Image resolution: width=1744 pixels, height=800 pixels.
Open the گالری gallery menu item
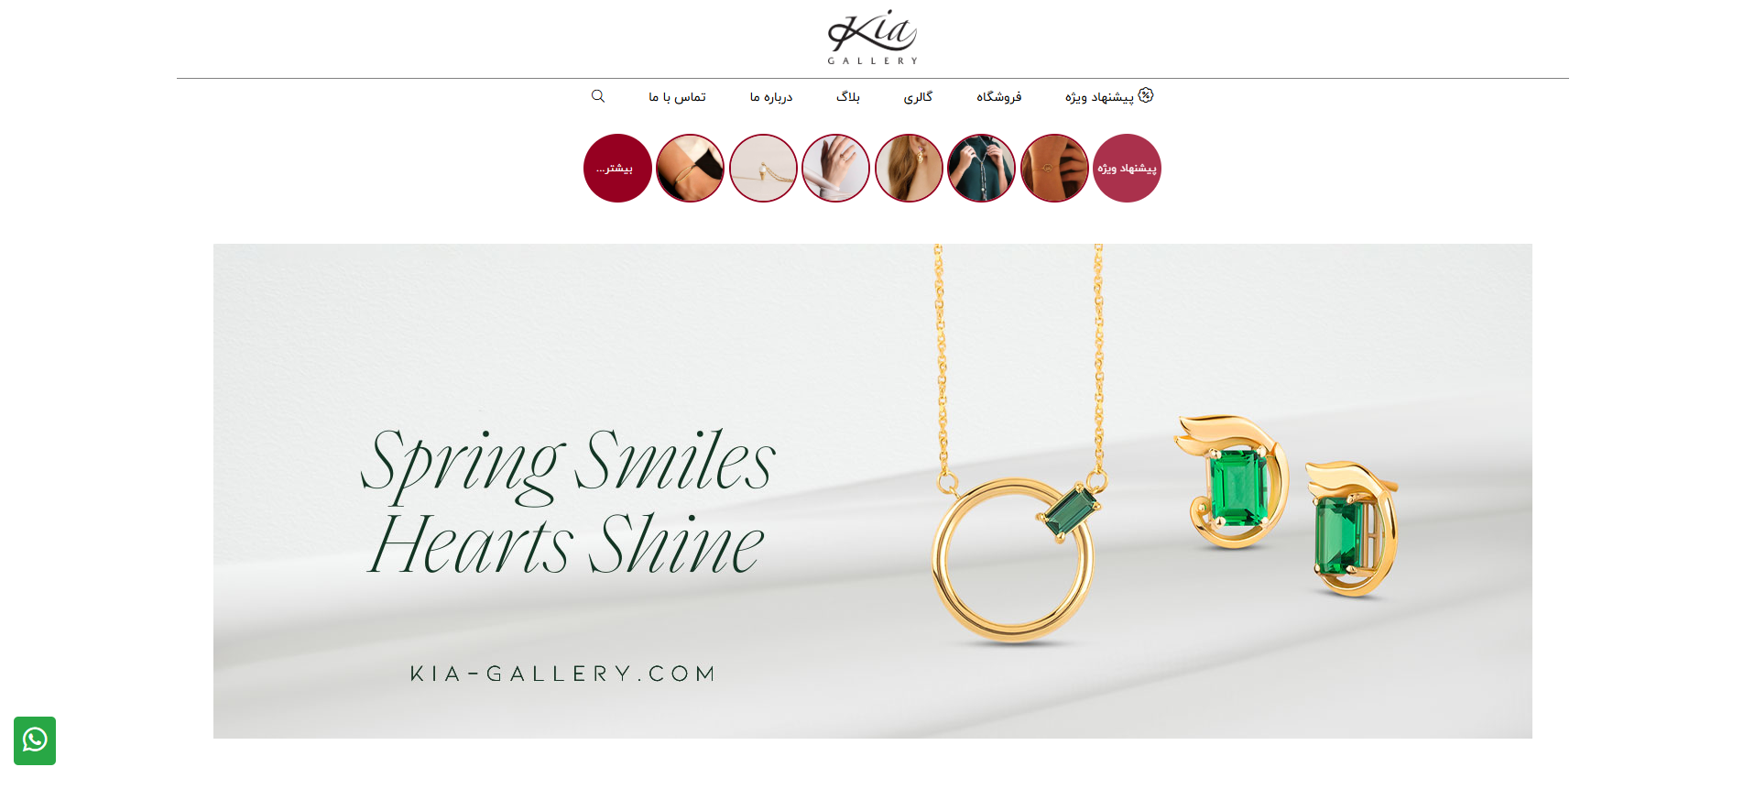pos(918,97)
